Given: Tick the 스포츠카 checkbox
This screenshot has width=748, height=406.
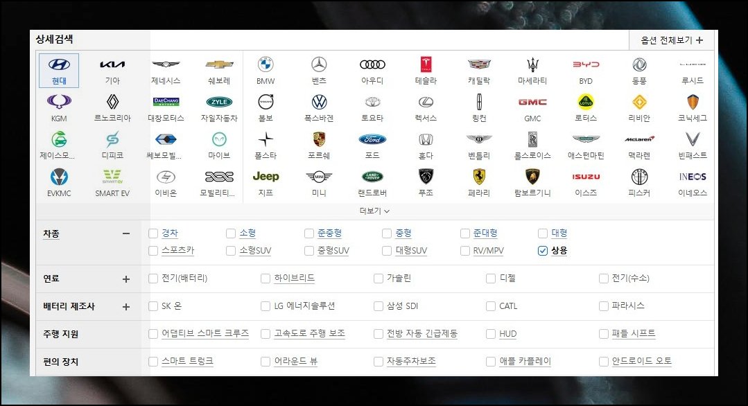Looking at the screenshot, I should 153,251.
